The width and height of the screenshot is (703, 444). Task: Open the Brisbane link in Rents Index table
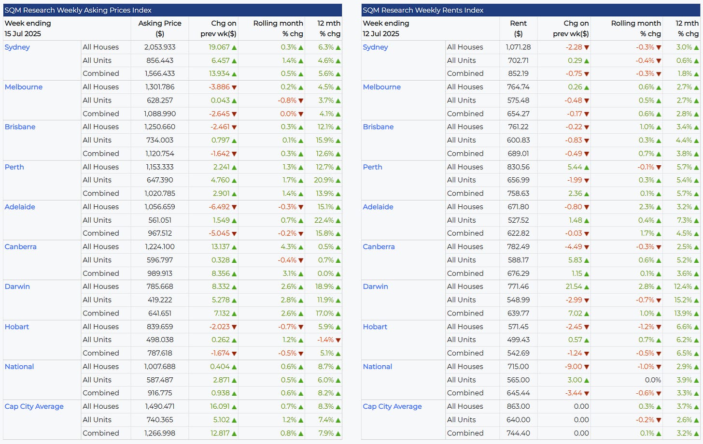click(378, 127)
